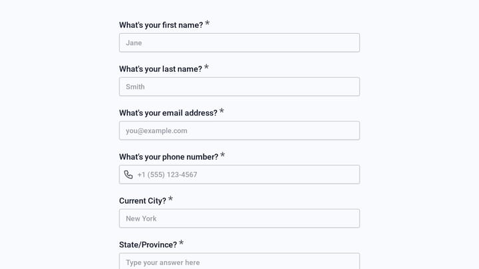Click the "What's your first name?" label
This screenshot has width=479, height=269.
pyautogui.click(x=161, y=25)
